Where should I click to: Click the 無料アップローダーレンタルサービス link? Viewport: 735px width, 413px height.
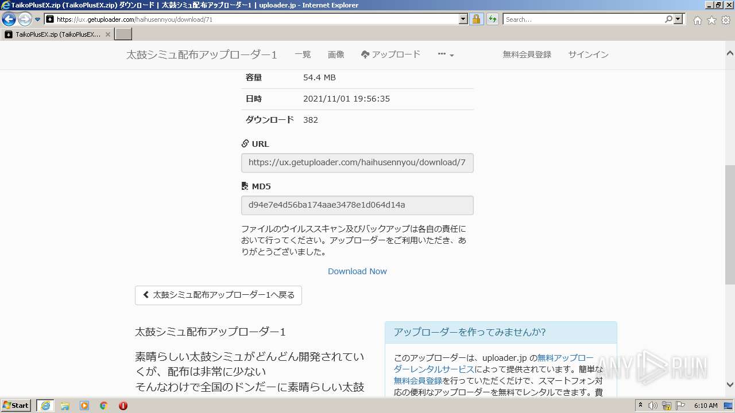pyautogui.click(x=493, y=364)
